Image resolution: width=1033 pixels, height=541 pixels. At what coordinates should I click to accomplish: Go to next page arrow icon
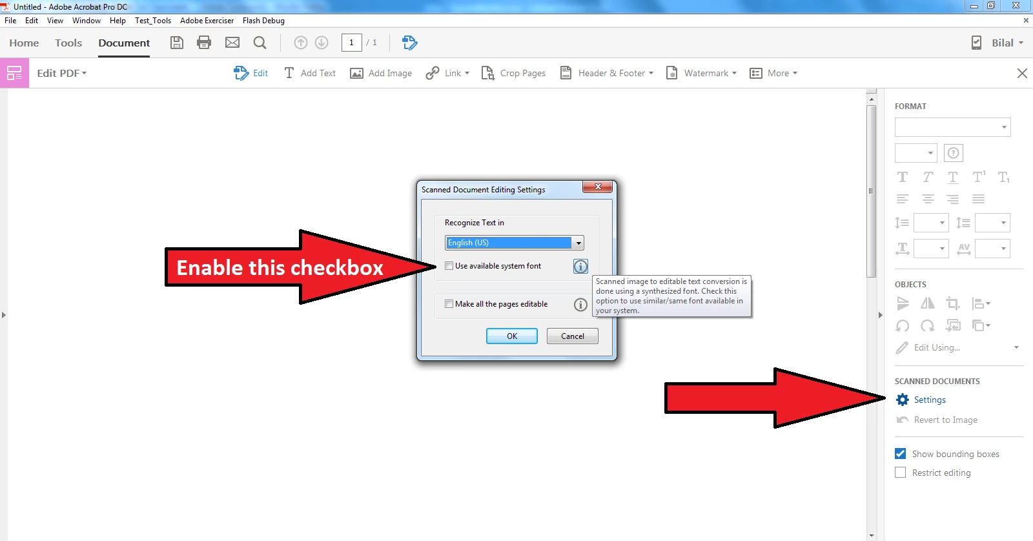click(x=322, y=43)
